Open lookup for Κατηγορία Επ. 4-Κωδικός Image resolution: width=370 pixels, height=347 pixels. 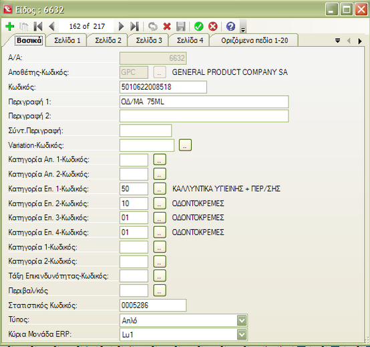tap(160, 232)
